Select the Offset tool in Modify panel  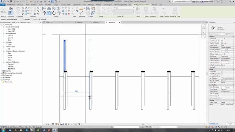pyautogui.click(x=49, y=8)
